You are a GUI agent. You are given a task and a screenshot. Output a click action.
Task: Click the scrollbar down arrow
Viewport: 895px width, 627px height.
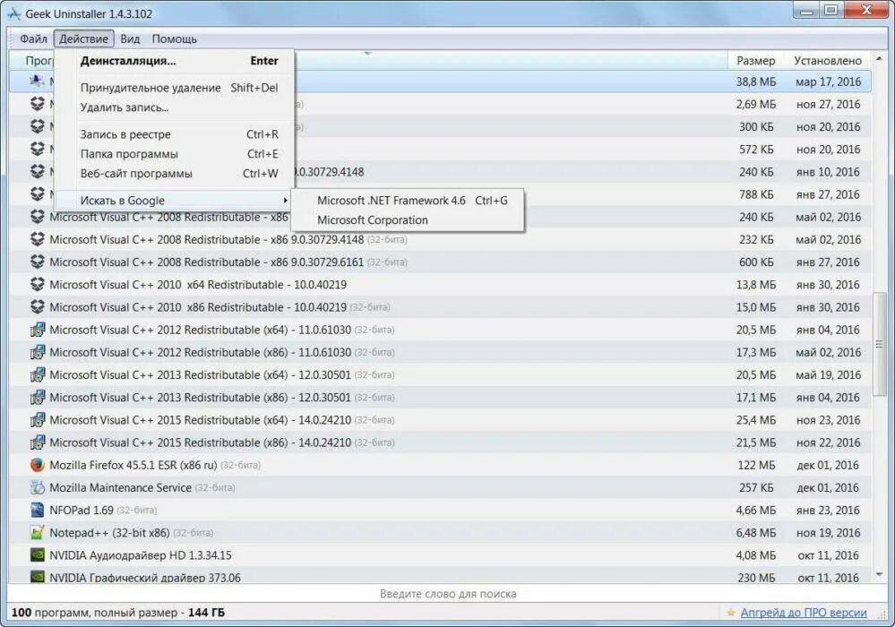click(879, 574)
